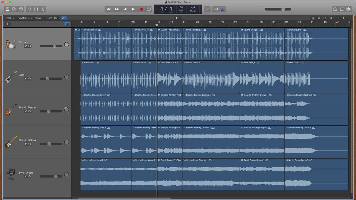Screen dimensions: 356x200
Task: Open the Note Pad icon
Action: [x=335, y=9]
